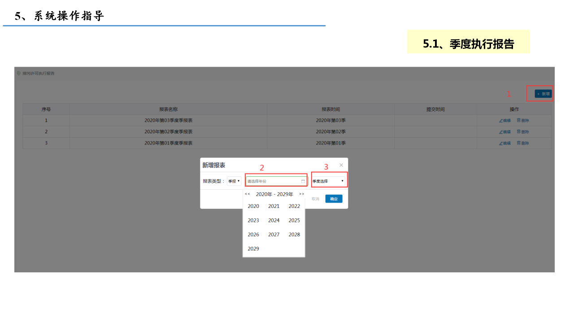Close the 新增报表 dialog with X
Image resolution: width=574 pixels, height=322 pixels.
point(341,165)
